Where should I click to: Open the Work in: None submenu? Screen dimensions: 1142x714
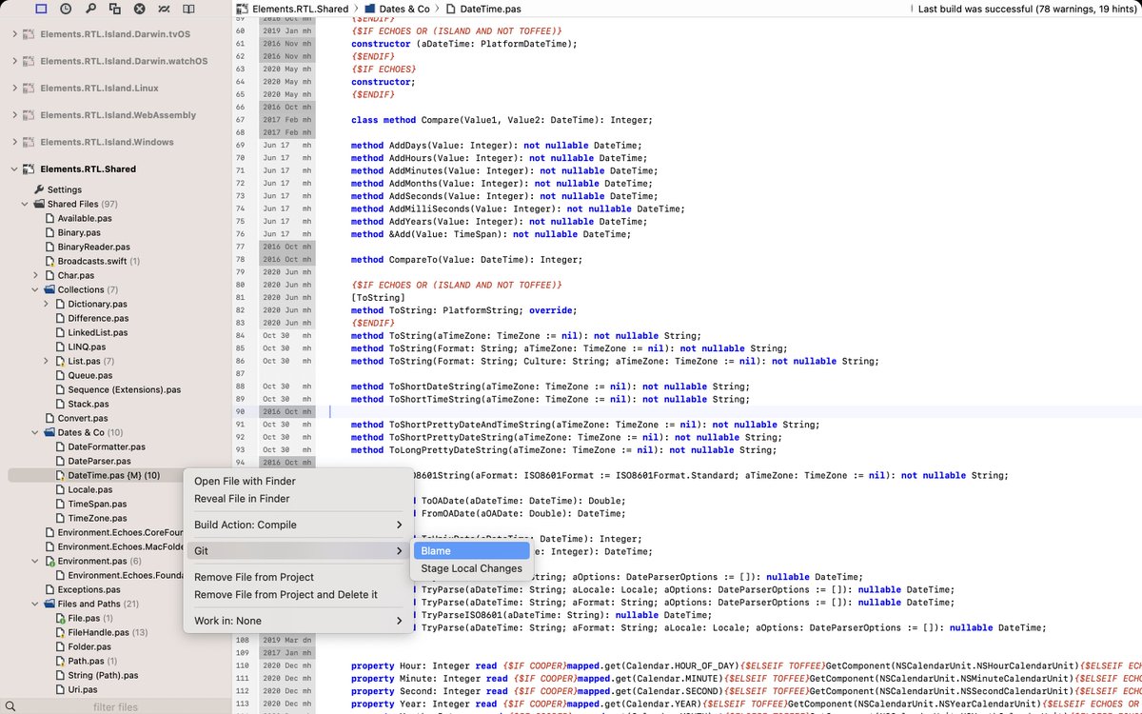pos(297,621)
